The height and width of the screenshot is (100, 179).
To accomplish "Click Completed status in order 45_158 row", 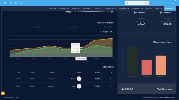I will click(x=51, y=79).
